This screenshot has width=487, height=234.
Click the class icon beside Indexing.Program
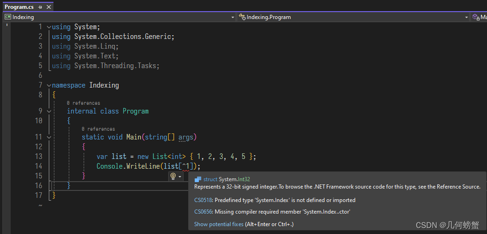point(242,17)
